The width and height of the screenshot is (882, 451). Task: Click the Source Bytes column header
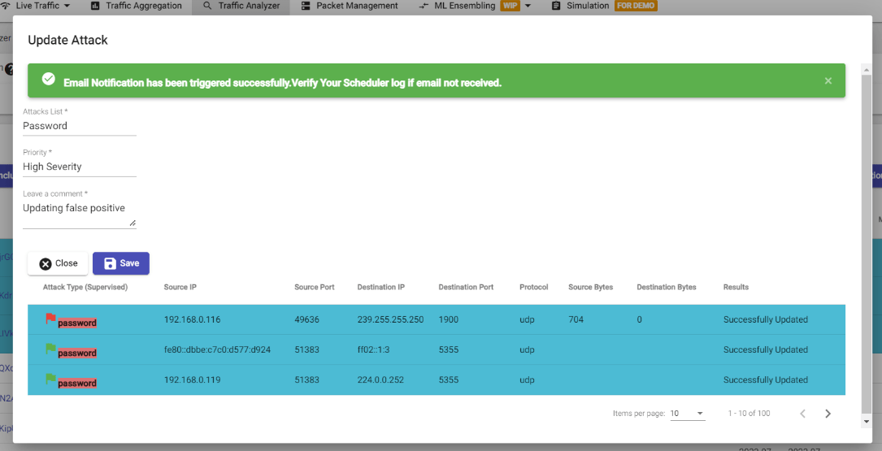click(591, 287)
